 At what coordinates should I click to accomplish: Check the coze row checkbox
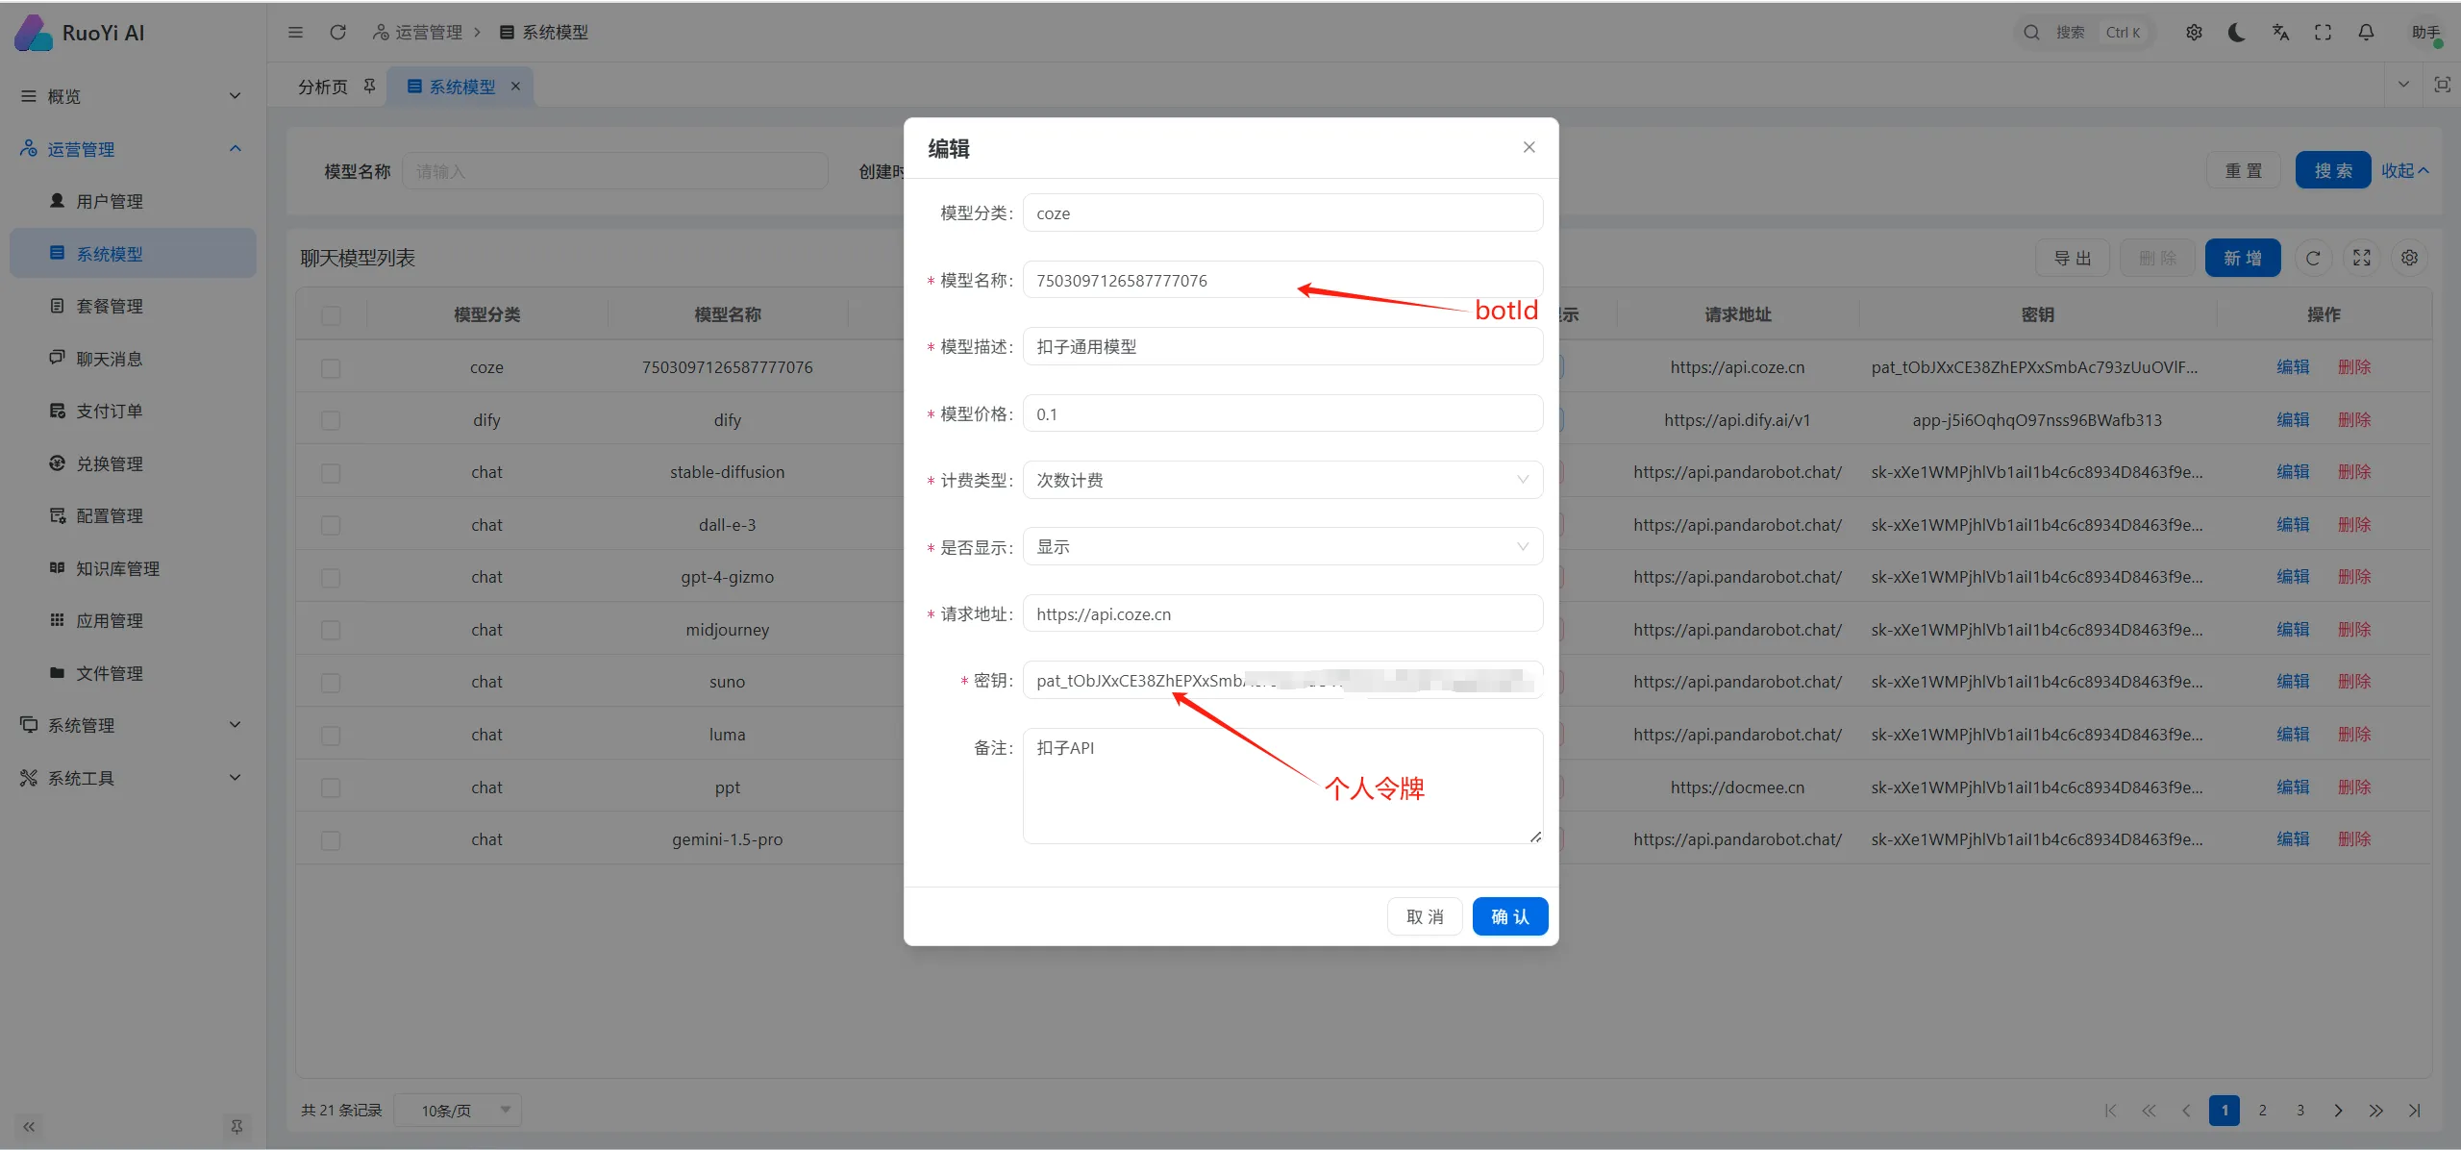(331, 368)
